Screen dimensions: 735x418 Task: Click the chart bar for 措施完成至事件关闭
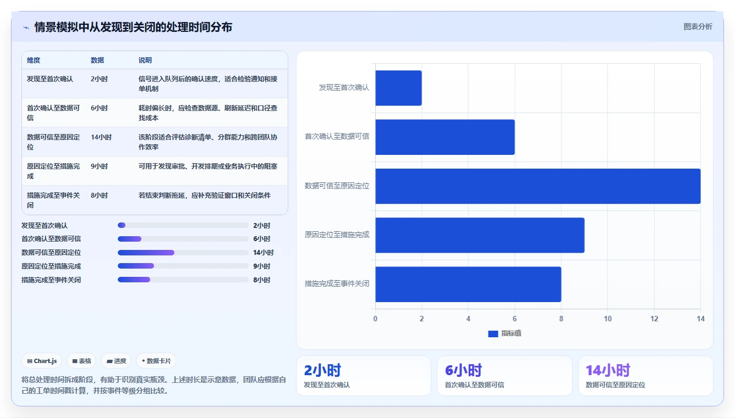pyautogui.click(x=468, y=284)
